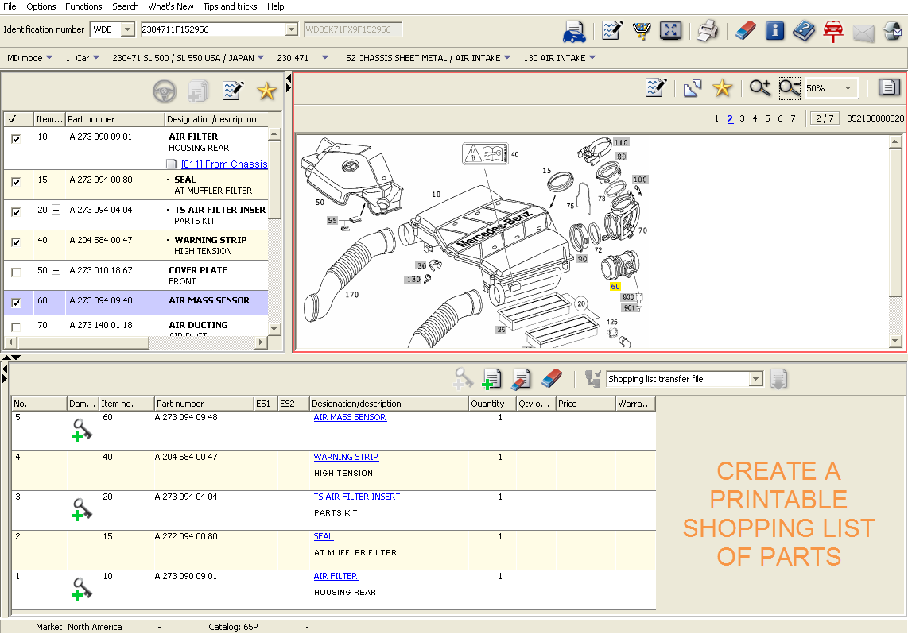Click the eraser icon in the shopping list toolbar
This screenshot has height=634, width=908.
[551, 379]
